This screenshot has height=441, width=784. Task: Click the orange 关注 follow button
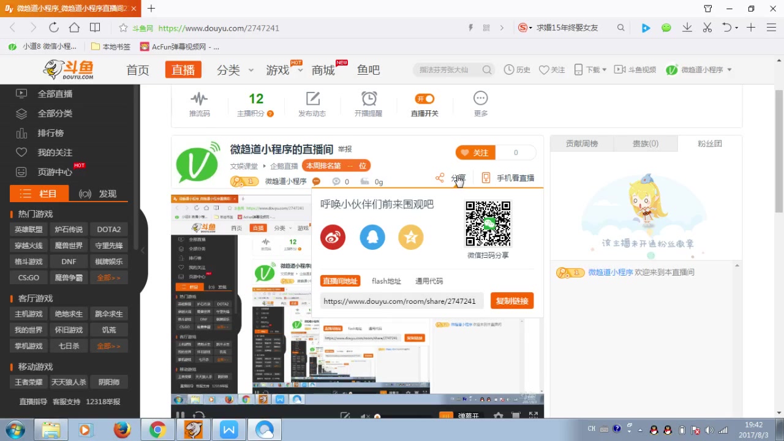(476, 153)
